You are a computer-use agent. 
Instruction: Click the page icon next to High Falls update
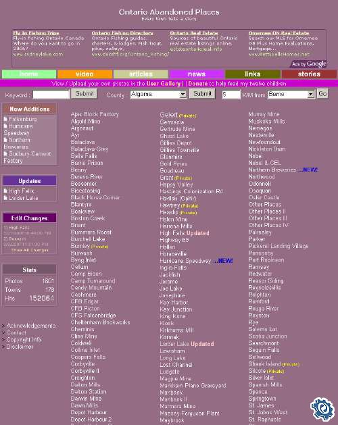tap(5, 191)
